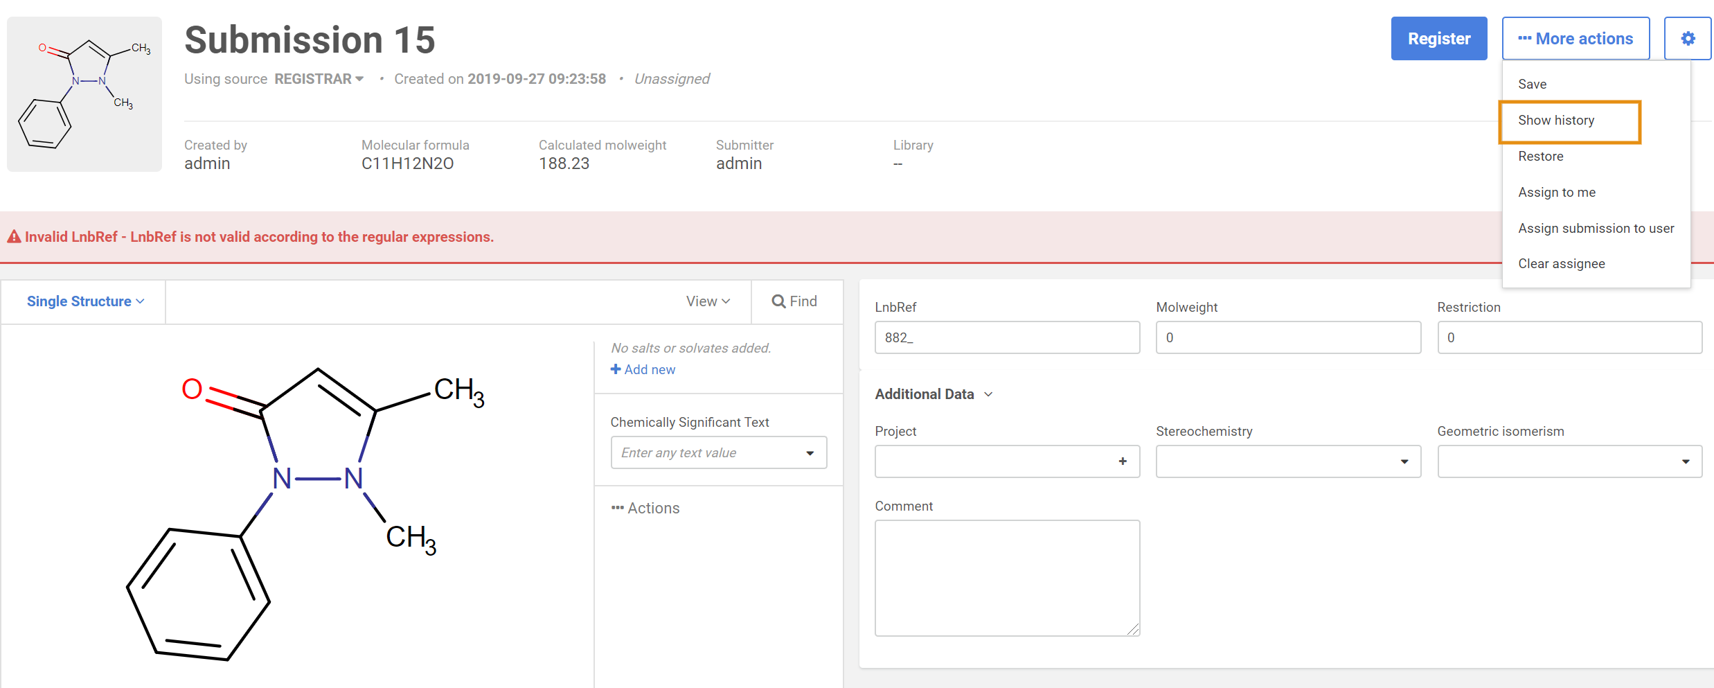Click the settings gear icon

(x=1688, y=39)
